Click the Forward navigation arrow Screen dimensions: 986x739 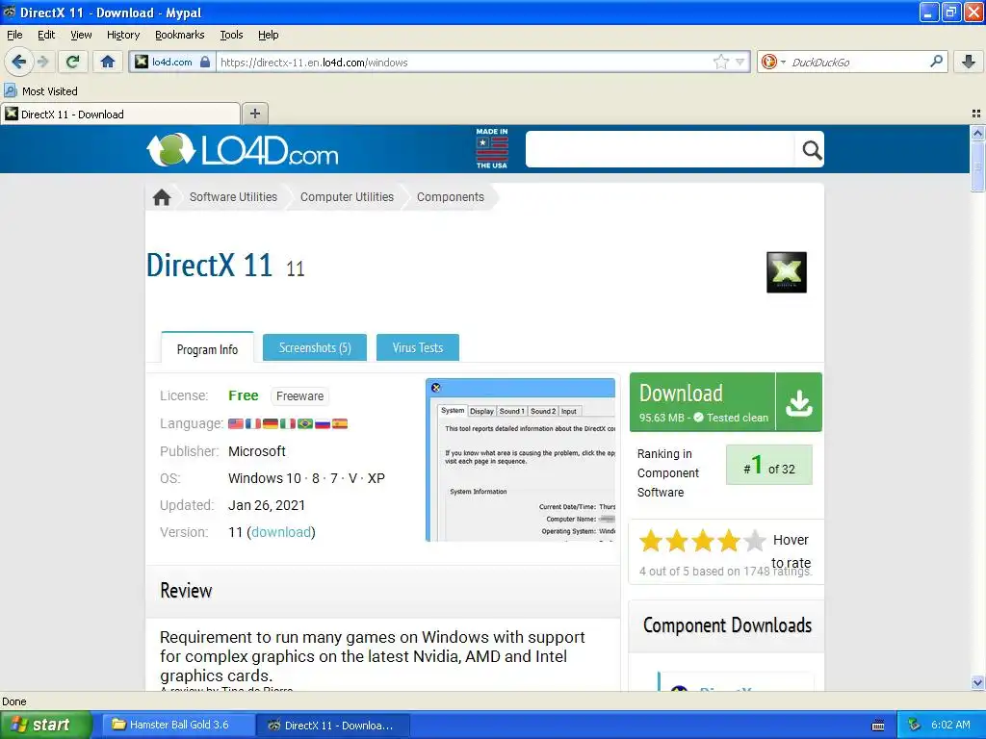coord(42,62)
